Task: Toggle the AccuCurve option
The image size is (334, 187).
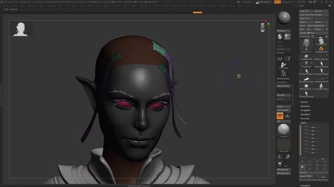Action: [x=282, y=82]
